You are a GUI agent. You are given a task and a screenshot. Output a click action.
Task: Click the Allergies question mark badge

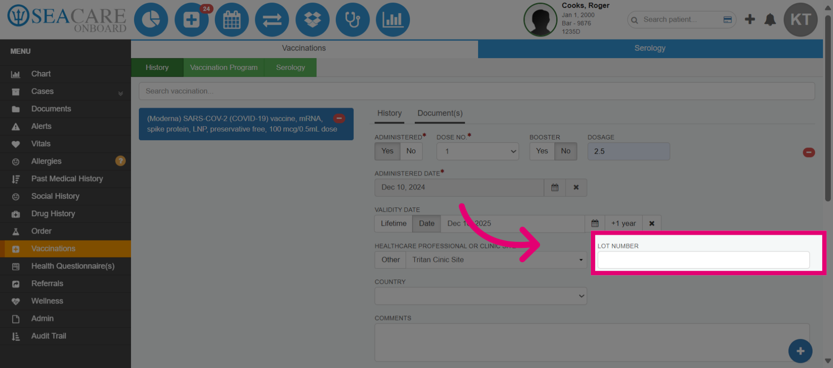point(121,161)
